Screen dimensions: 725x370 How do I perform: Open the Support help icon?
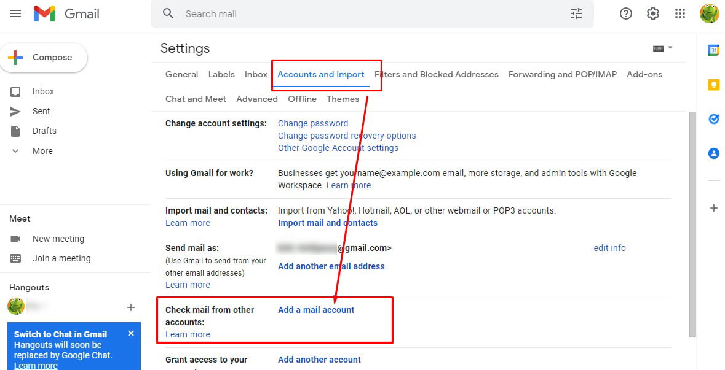[x=626, y=13]
